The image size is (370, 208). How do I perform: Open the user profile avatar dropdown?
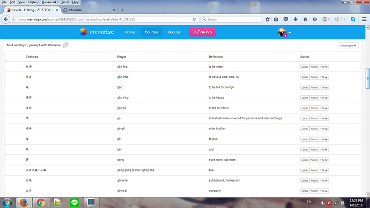pyautogui.click(x=284, y=32)
